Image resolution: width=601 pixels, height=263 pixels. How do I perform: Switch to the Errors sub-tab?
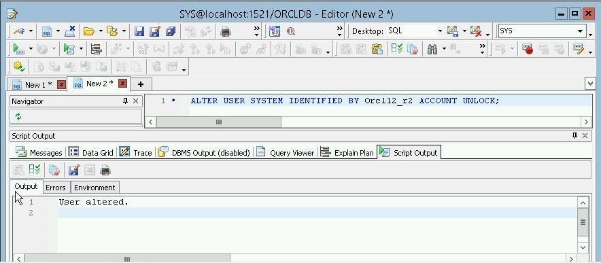56,188
